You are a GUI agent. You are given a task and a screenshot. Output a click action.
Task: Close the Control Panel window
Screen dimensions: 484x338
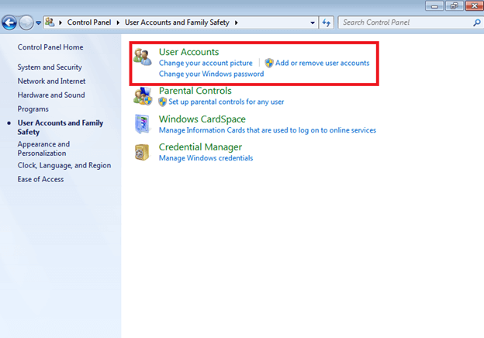coord(475,6)
